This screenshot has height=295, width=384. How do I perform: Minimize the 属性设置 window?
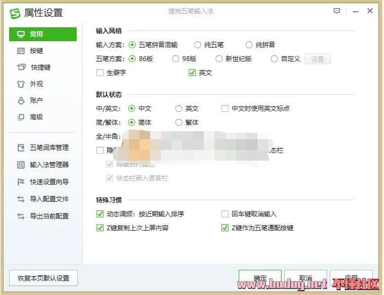[356, 11]
